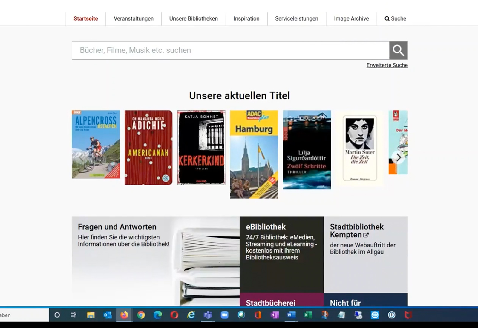Open Microsoft Teams from the taskbar

208,315
